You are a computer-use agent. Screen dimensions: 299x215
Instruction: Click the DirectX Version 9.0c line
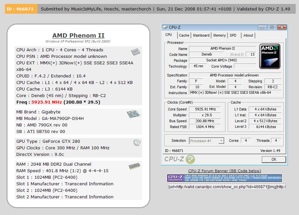[x=40, y=155]
